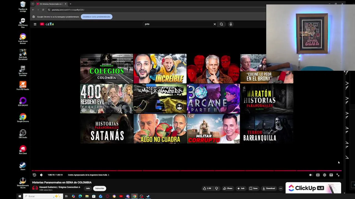This screenshot has width=355, height=199.
Task: Open MILITAR CORRUPTO video thumbnail
Action: (x=213, y=129)
